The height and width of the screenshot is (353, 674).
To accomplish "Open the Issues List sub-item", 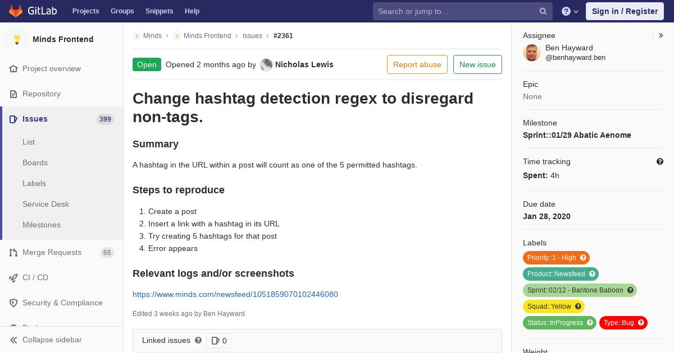I will [x=29, y=142].
